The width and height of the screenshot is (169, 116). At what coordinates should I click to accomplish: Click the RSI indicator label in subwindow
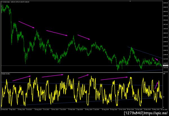6,74
